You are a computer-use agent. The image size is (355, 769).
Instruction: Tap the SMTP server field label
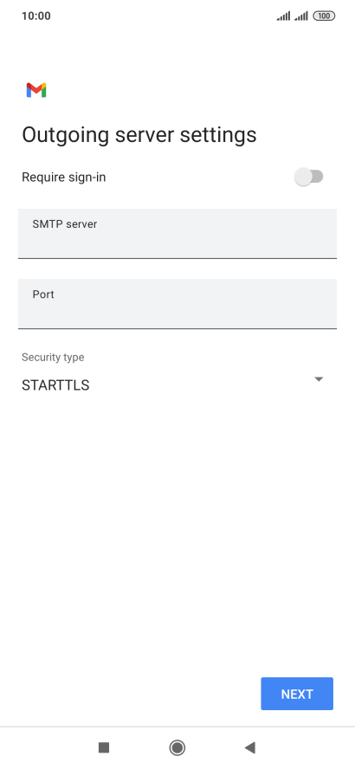tap(65, 224)
